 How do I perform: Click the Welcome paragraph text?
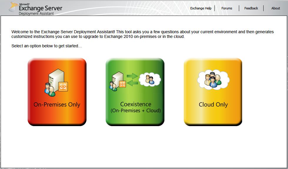click(x=142, y=34)
